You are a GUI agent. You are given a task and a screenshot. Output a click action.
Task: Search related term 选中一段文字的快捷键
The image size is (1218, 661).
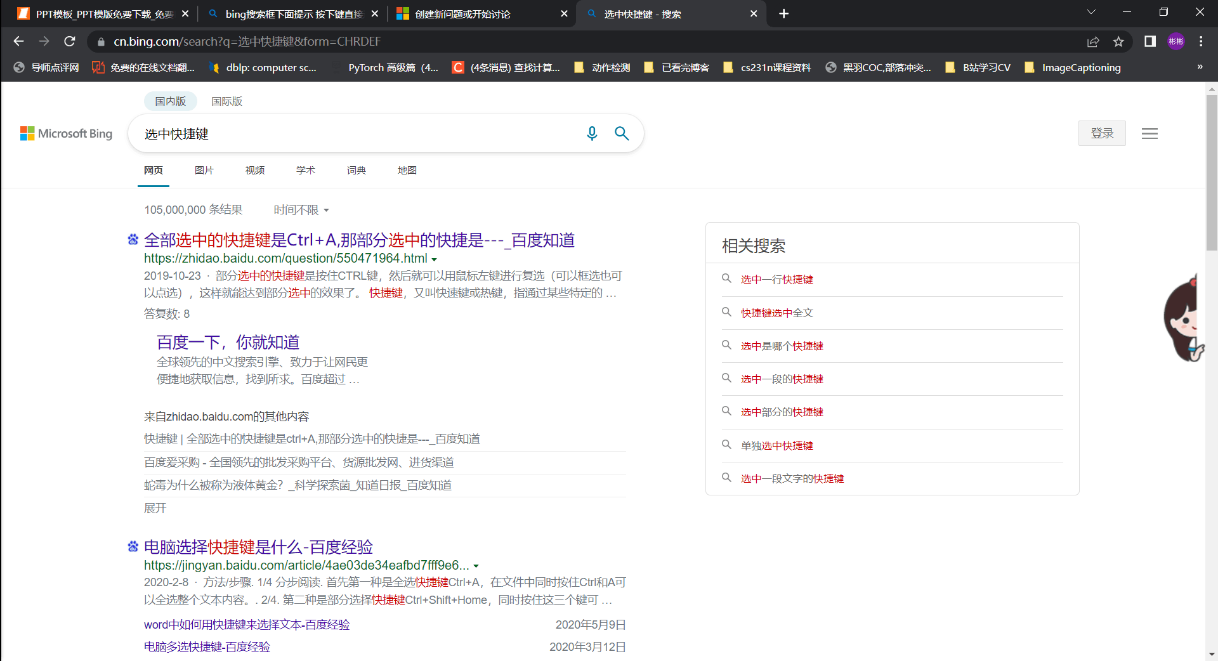(x=792, y=478)
